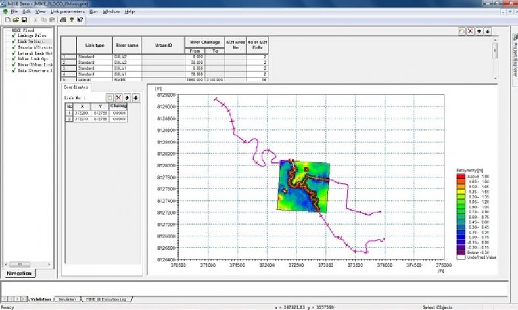Image resolution: width=518 pixels, height=310 pixels.
Task: Click the Print toolbar icon
Action: (x=63, y=20)
